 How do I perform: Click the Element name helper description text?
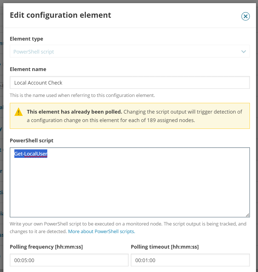coord(82,95)
